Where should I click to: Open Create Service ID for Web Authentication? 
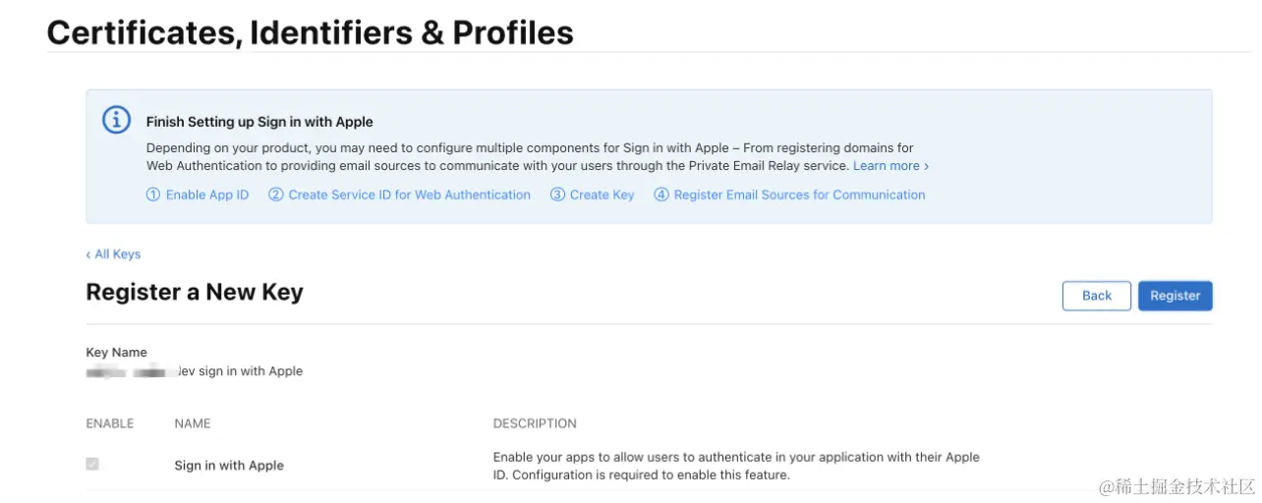(399, 195)
